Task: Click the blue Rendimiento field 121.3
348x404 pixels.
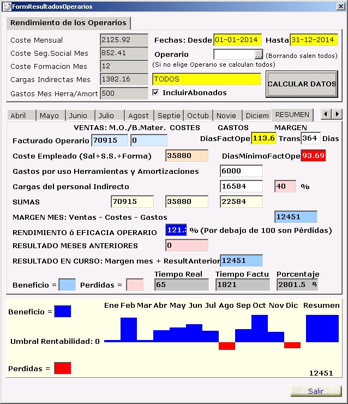Action: [176, 230]
